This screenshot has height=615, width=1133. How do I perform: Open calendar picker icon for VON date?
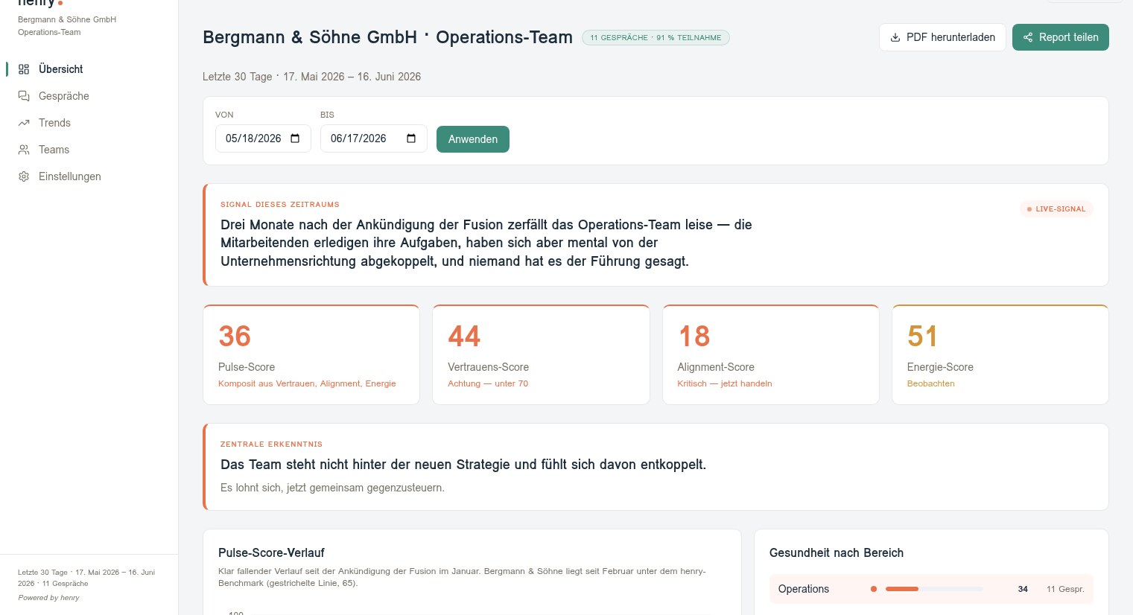pos(295,138)
